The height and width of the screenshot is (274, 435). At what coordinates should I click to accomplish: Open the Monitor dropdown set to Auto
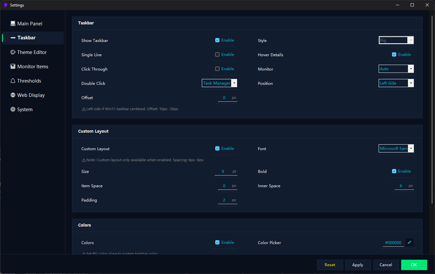[x=396, y=69]
